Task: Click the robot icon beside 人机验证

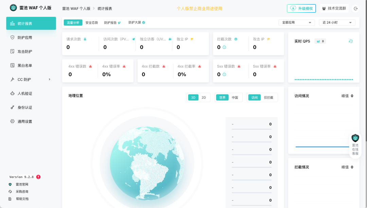Action: coord(13,93)
